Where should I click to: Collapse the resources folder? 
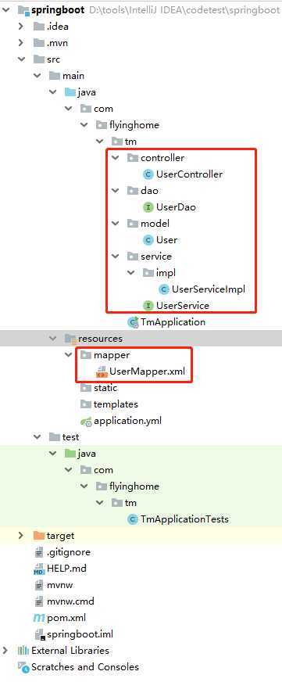point(52,339)
